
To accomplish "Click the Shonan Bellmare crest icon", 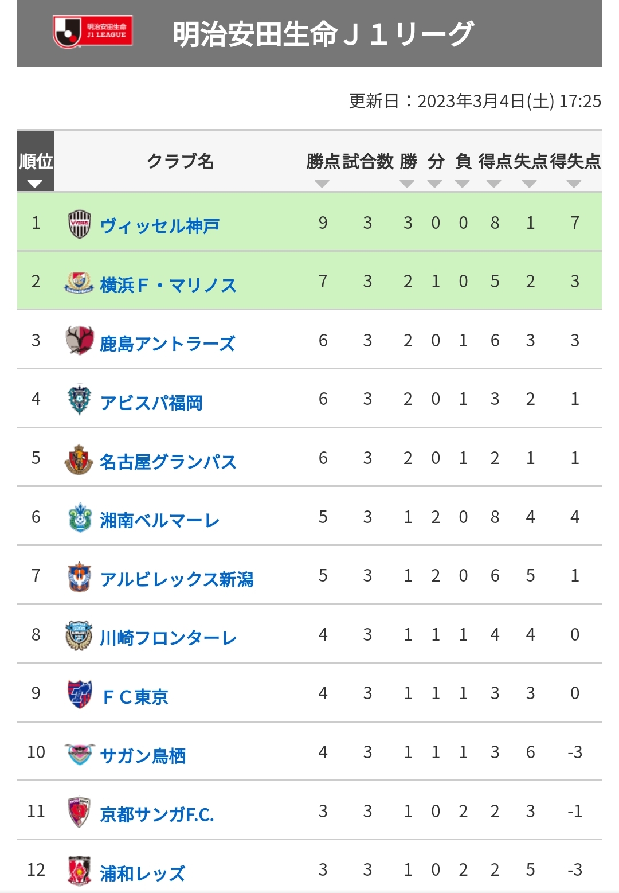I will click(80, 518).
